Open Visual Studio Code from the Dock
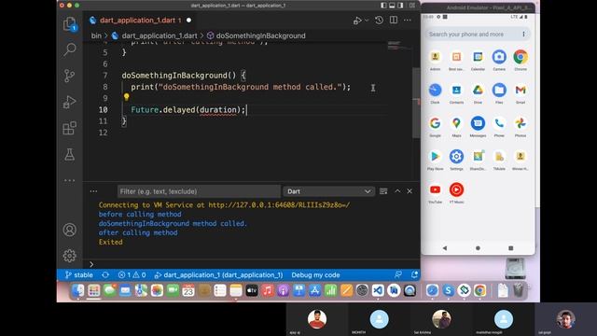The image size is (597, 336). 378,290
